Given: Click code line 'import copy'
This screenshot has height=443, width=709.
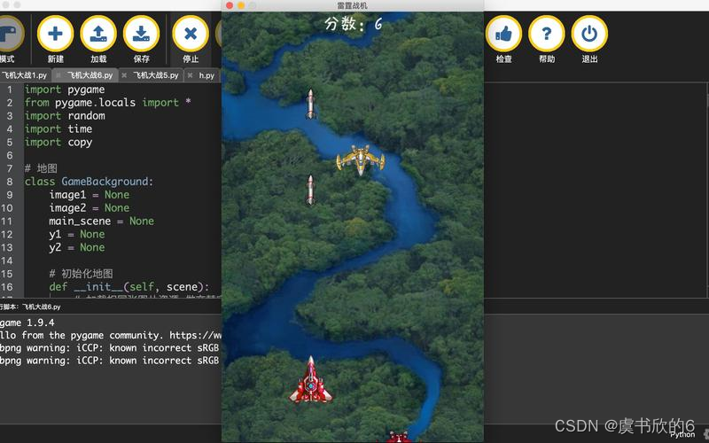Looking at the screenshot, I should tap(58, 142).
